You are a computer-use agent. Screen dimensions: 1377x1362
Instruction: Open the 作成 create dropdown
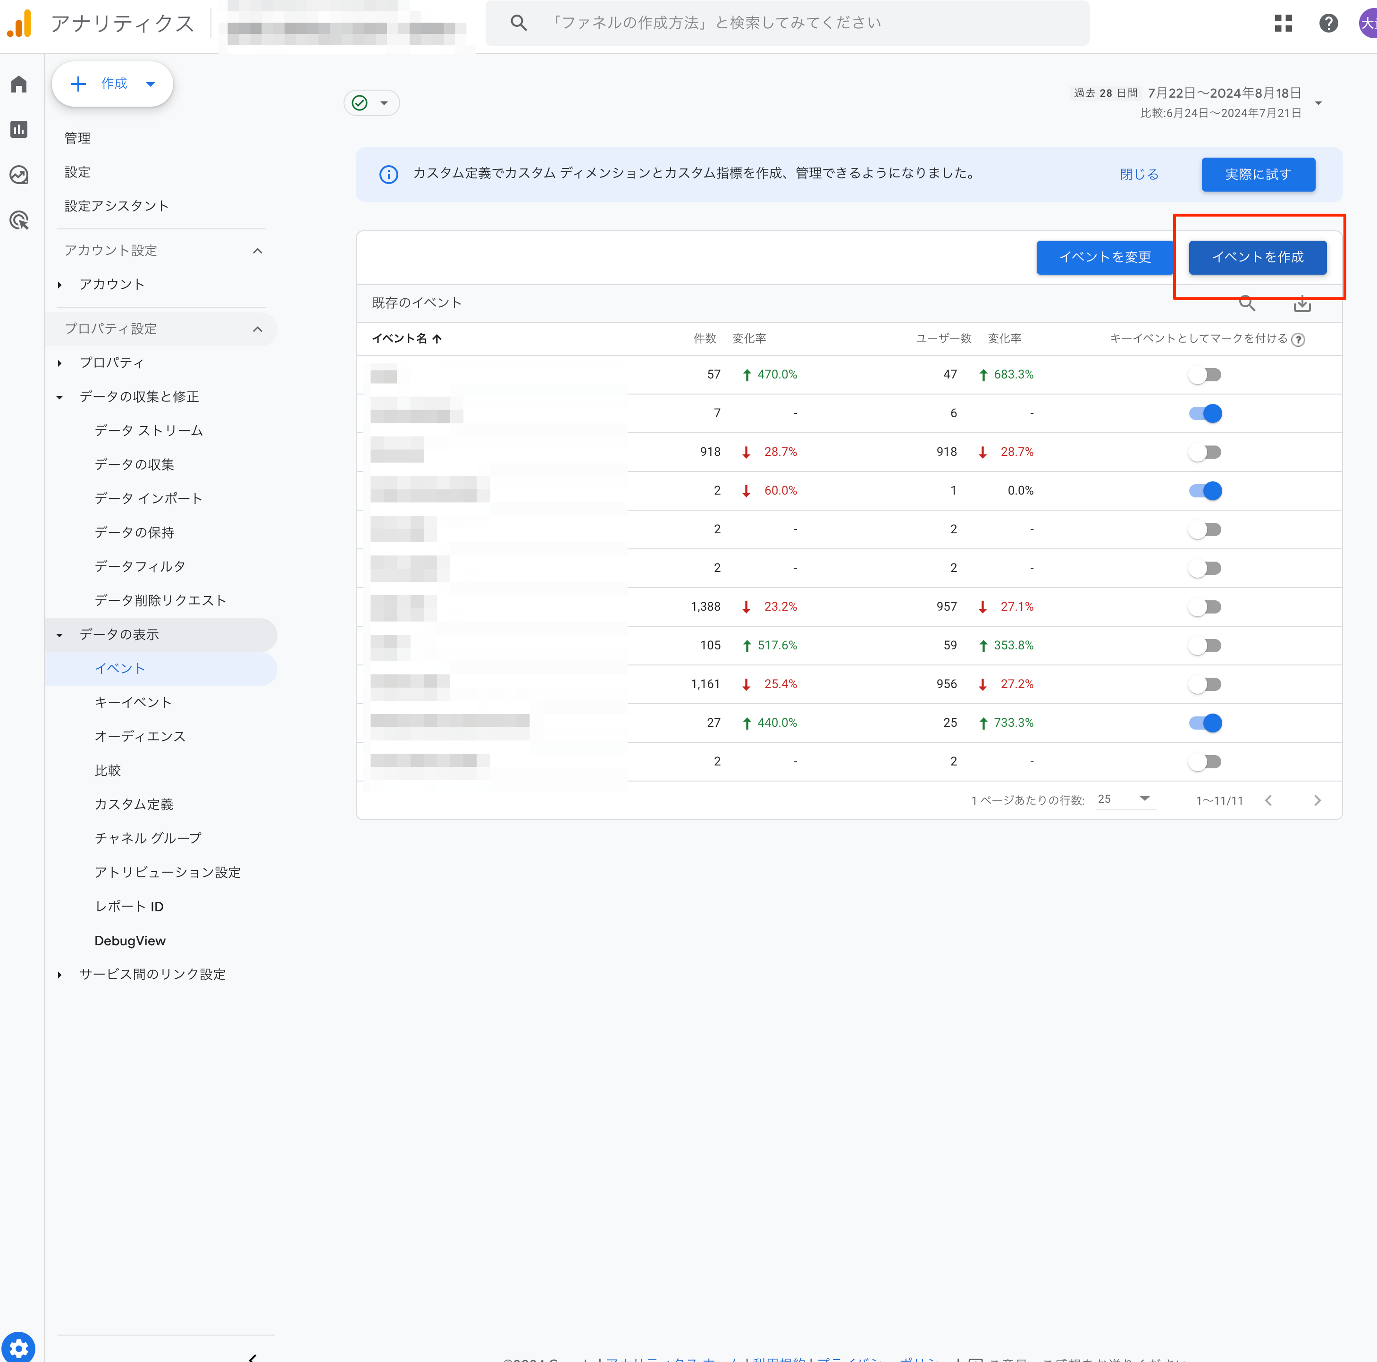(113, 84)
